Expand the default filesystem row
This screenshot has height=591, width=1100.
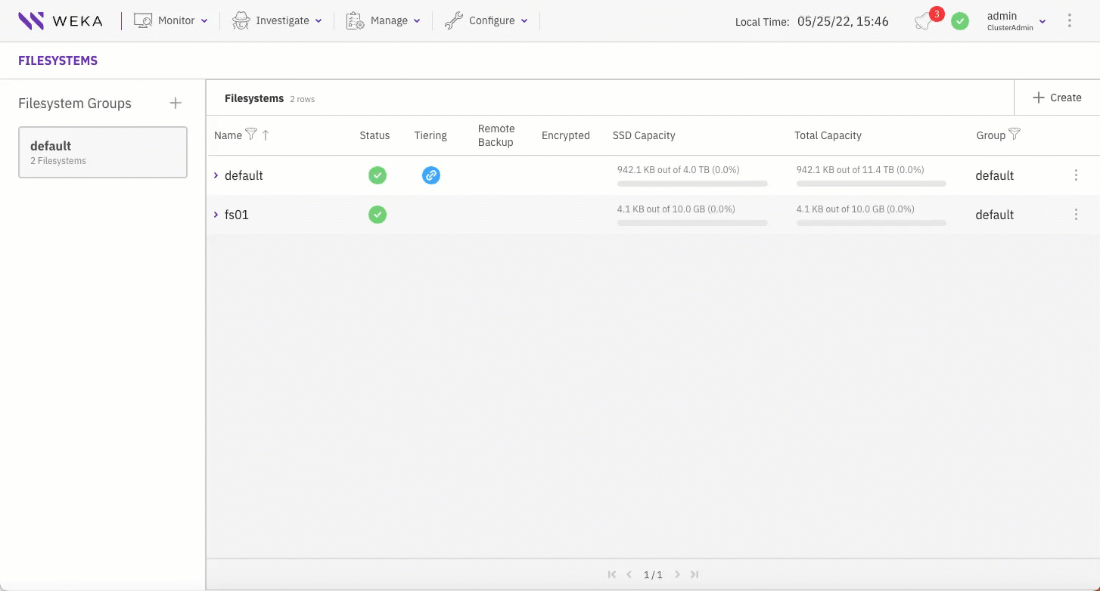[216, 175]
